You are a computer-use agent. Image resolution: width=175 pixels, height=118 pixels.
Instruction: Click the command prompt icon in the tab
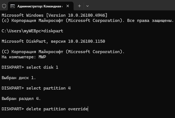tap(13, 6)
